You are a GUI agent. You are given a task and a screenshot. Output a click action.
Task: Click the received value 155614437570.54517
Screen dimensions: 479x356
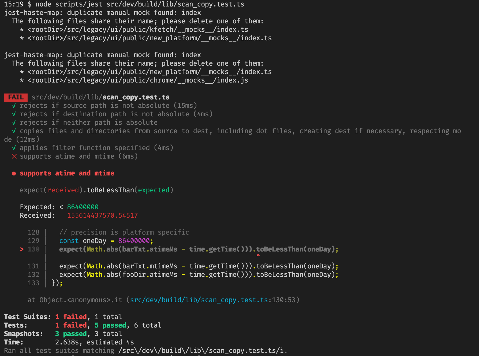102,215
